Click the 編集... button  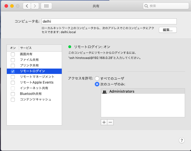click(x=168, y=30)
